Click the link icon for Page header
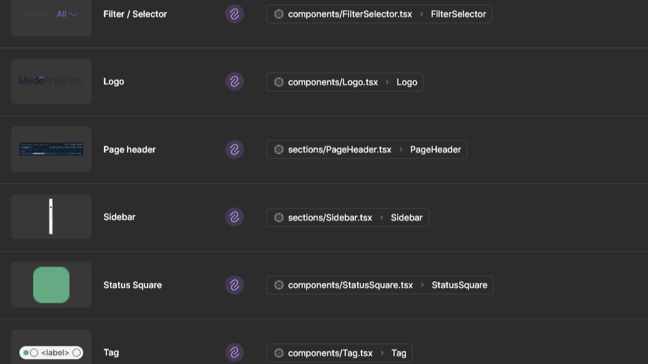Screen dimensions: 648x364 point(235,149)
